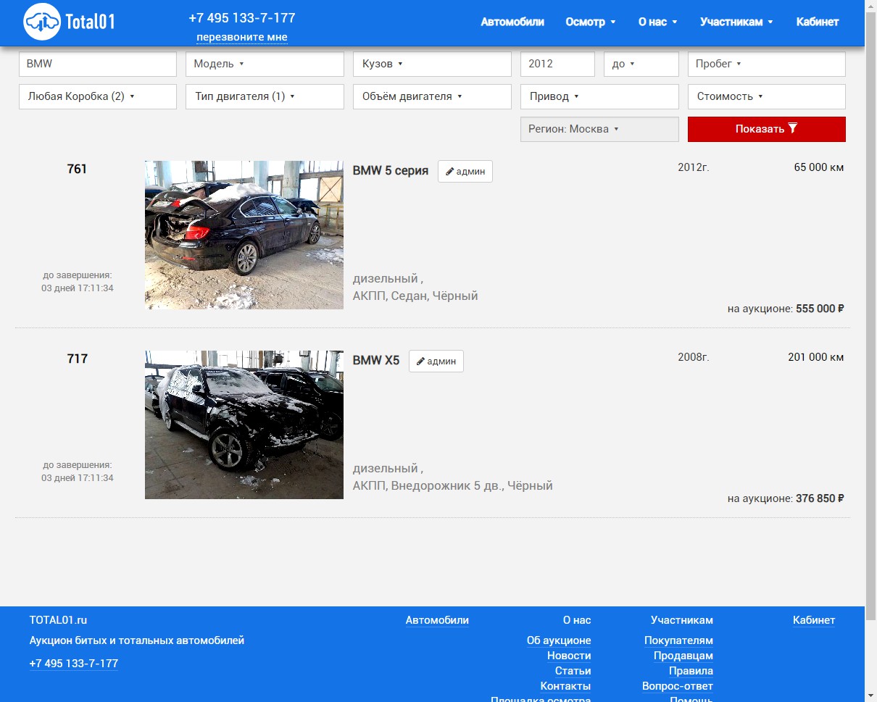This screenshot has width=877, height=702.
Task: Click the админ button for BMW X5
Action: point(436,362)
